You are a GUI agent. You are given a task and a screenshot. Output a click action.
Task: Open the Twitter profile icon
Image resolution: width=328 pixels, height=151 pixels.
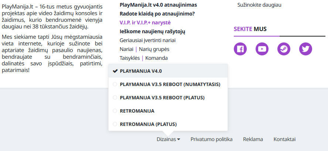point(305,49)
